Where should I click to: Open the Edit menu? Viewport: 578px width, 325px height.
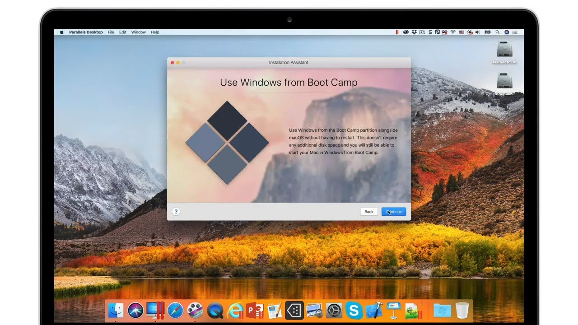(x=123, y=32)
